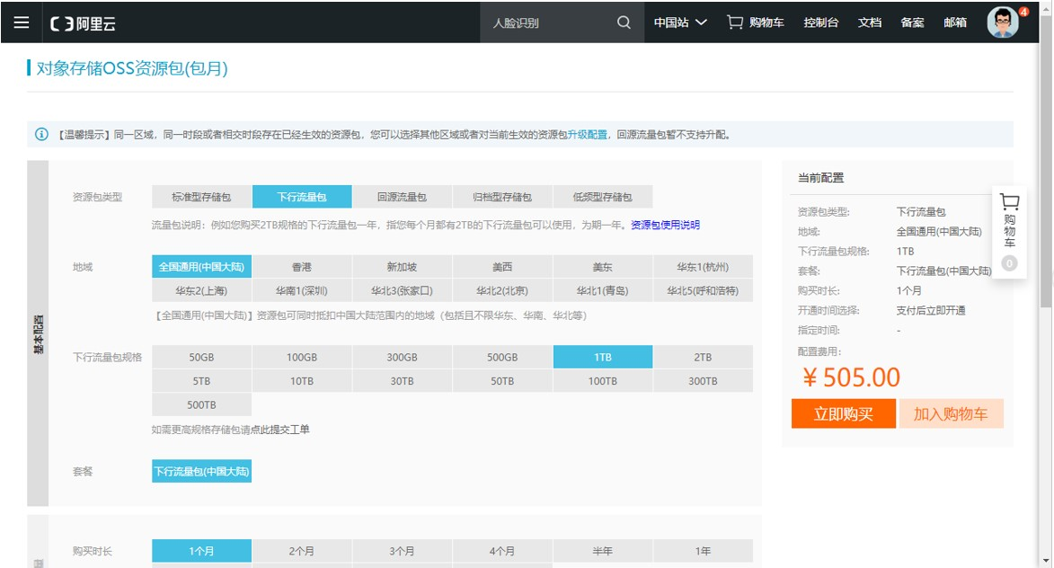
Task: Set purchase duration to 半年
Action: pos(602,551)
